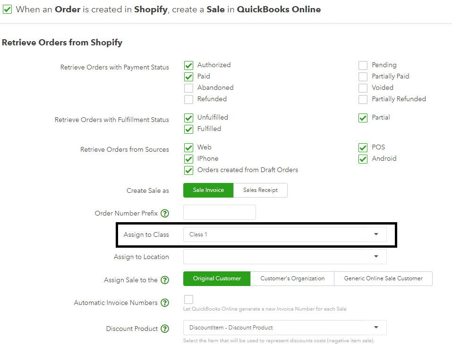Enable the Pending payment status checkbox
The height and width of the screenshot is (364, 452).
363,65
